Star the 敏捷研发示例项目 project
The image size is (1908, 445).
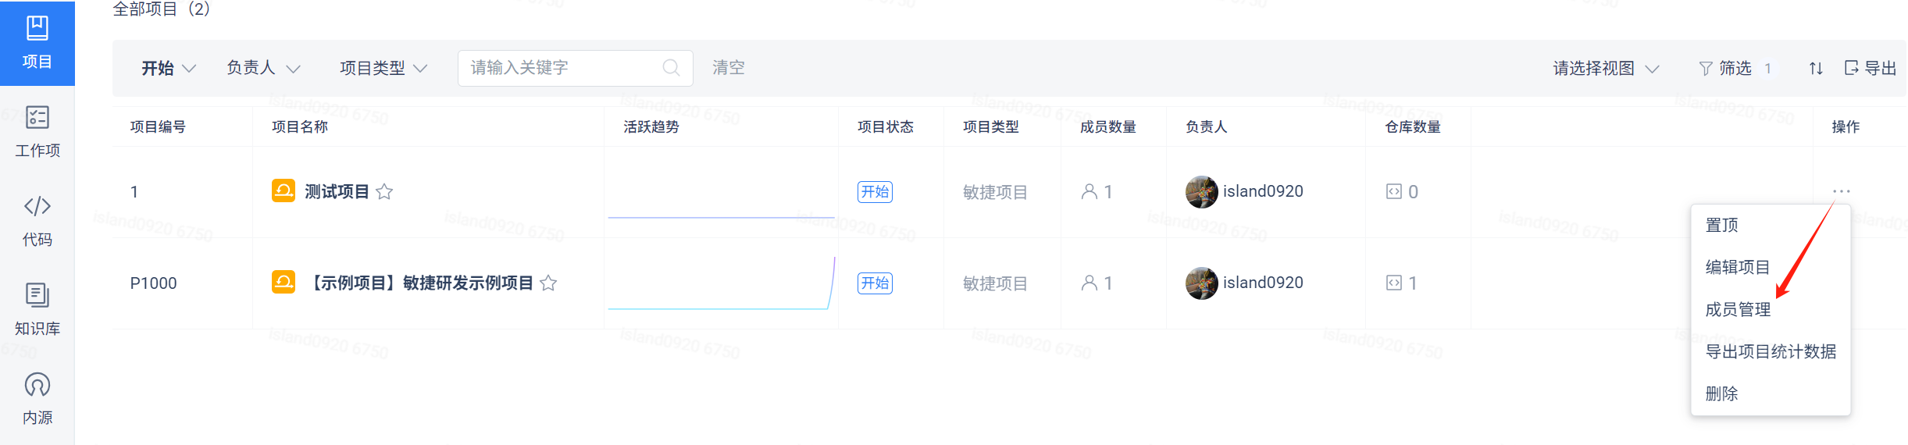[x=548, y=283]
